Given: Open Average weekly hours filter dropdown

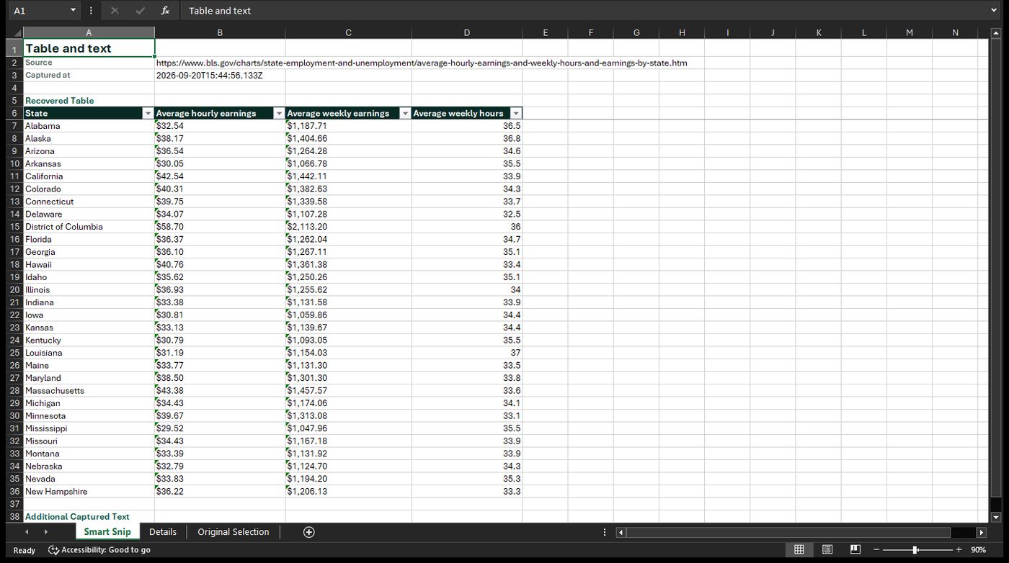Looking at the screenshot, I should pos(516,113).
